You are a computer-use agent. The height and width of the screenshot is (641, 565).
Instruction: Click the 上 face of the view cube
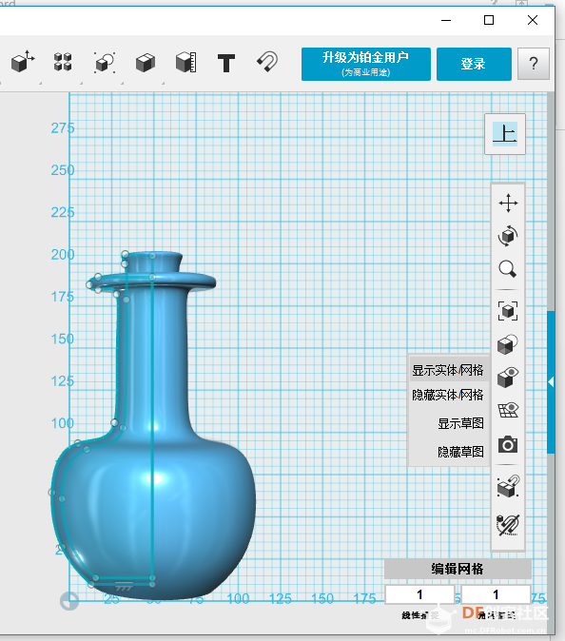coord(505,134)
